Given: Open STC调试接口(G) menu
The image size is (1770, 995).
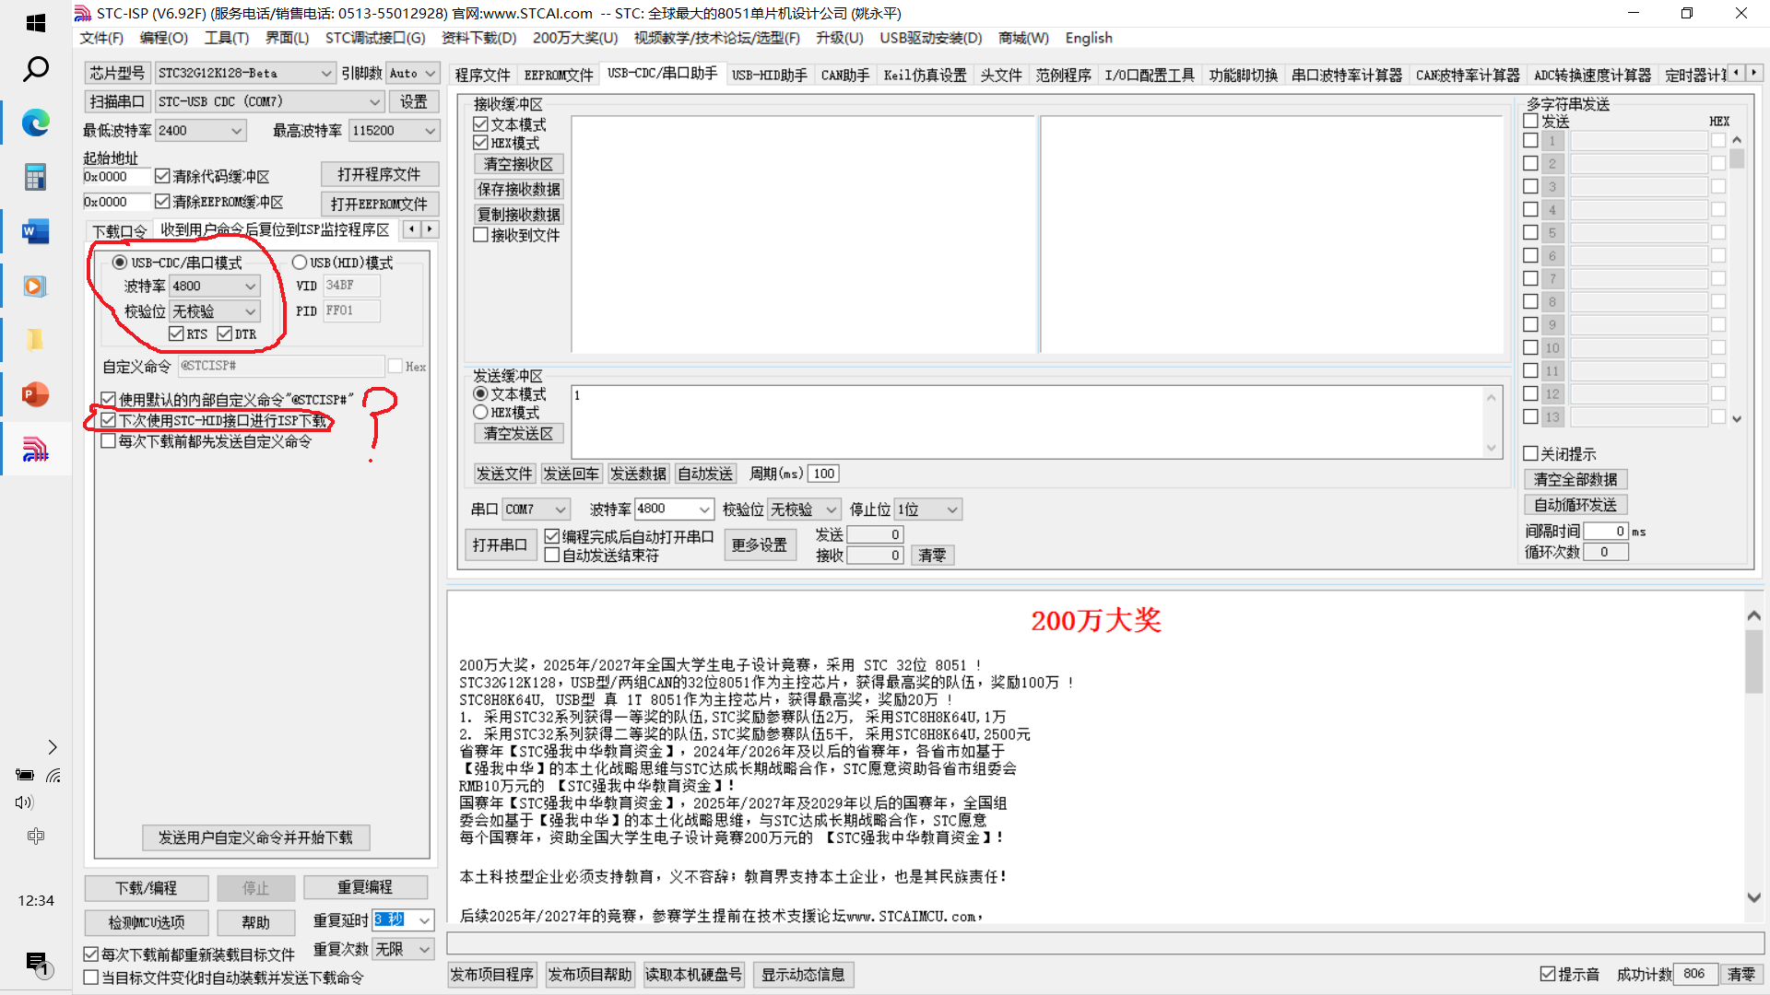Looking at the screenshot, I should (375, 38).
